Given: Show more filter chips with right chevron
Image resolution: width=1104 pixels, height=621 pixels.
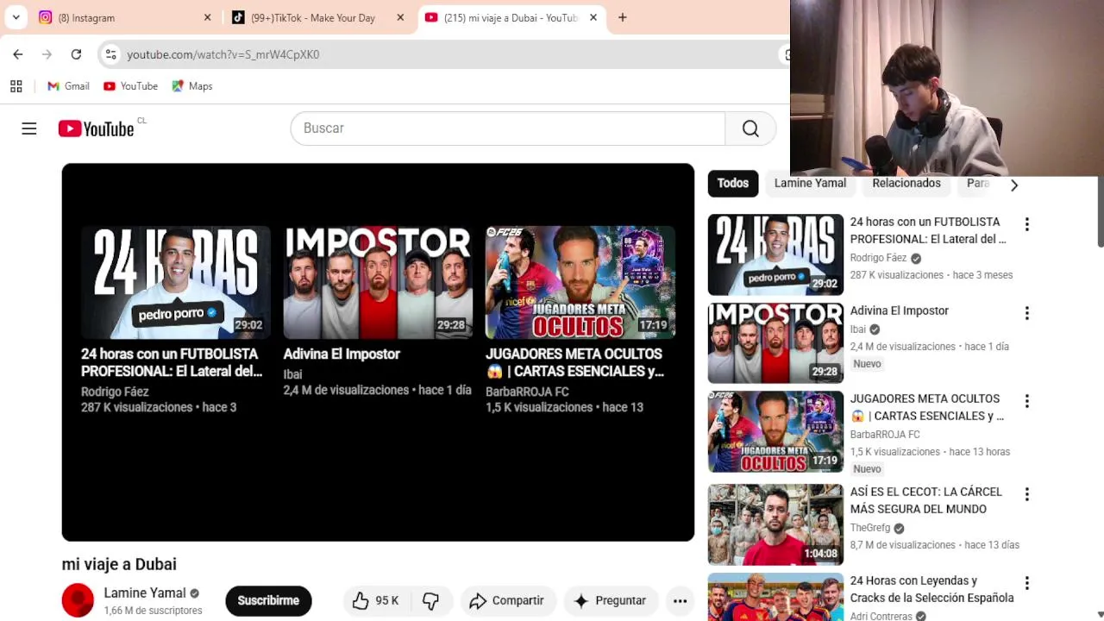Looking at the screenshot, I should (1014, 185).
